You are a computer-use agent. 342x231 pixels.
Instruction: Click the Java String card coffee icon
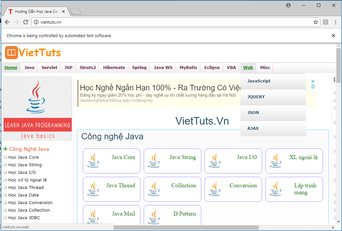154,161
